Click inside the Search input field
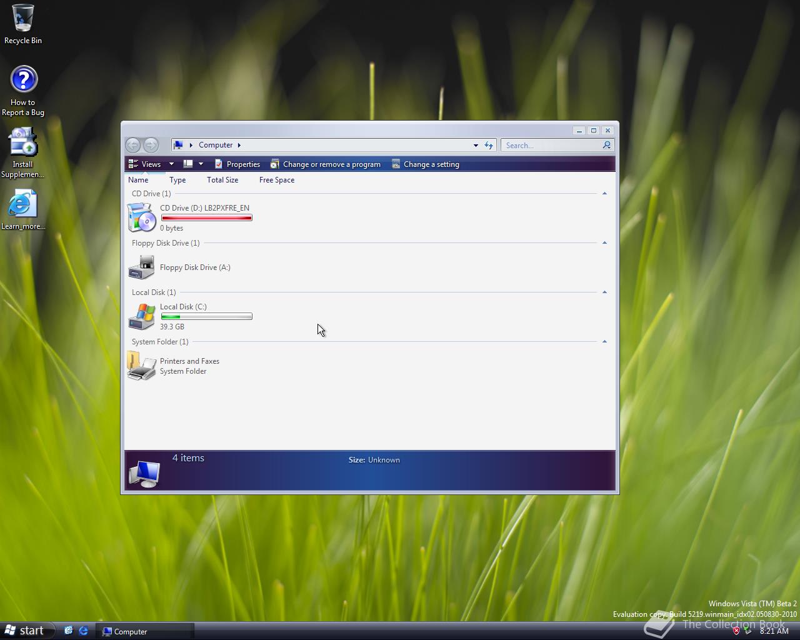 [x=552, y=145]
